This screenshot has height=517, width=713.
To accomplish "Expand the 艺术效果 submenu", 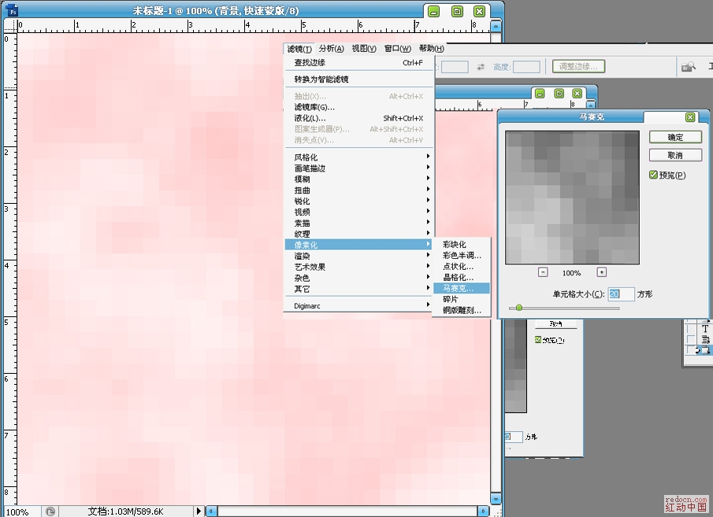I will pos(358,267).
